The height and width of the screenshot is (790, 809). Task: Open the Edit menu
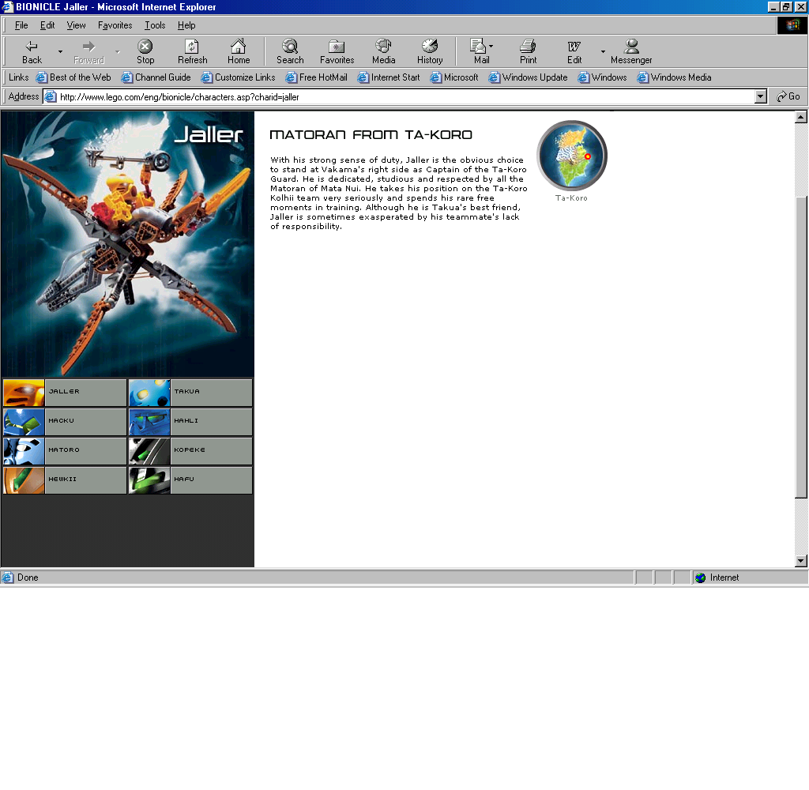pos(47,25)
